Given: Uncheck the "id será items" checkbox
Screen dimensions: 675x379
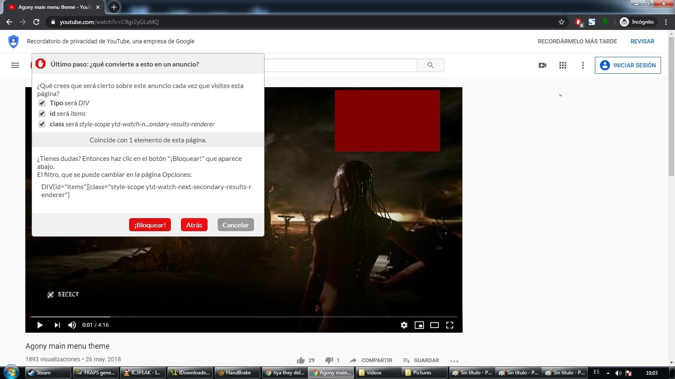Looking at the screenshot, I should tap(42, 114).
